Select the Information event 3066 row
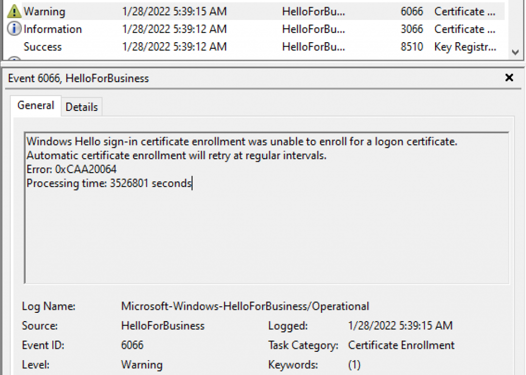The height and width of the screenshot is (375, 526). coord(254,29)
